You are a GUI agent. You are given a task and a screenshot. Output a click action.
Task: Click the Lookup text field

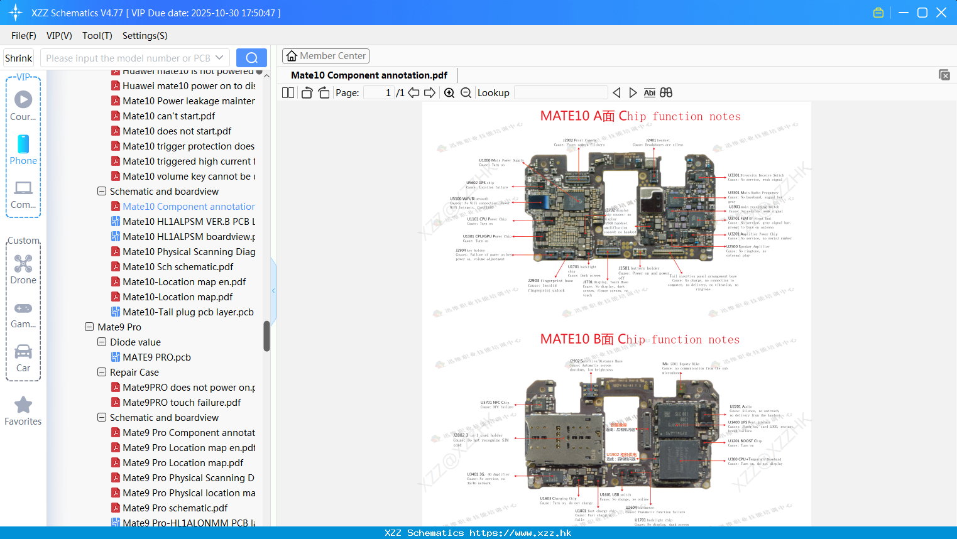[561, 92]
